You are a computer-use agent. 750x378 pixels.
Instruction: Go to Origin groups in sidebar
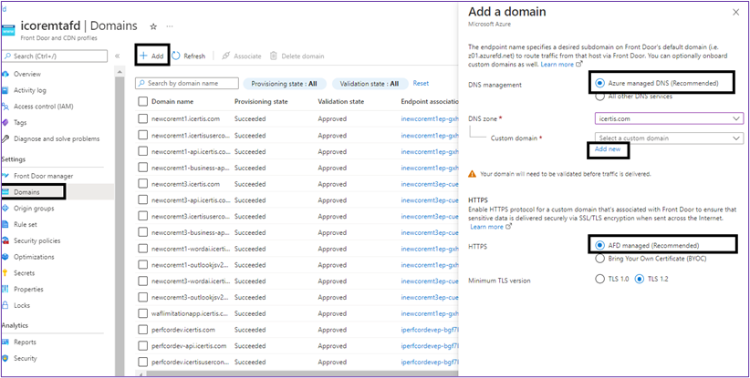click(x=34, y=208)
